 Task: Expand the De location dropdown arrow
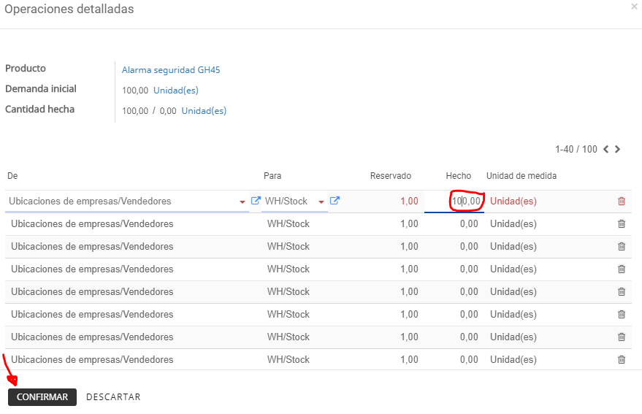[242, 202]
